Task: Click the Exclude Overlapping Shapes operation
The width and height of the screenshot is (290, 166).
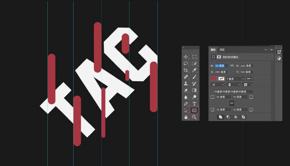Action: point(243,117)
